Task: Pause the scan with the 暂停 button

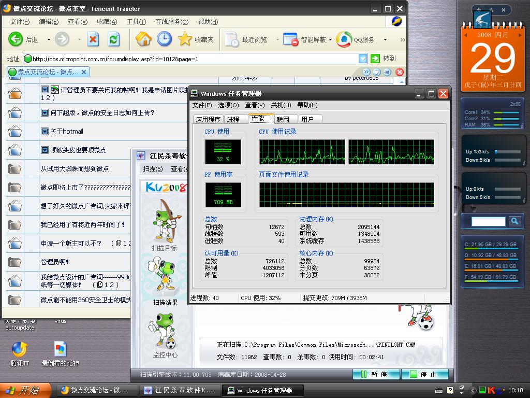Action: (x=376, y=374)
